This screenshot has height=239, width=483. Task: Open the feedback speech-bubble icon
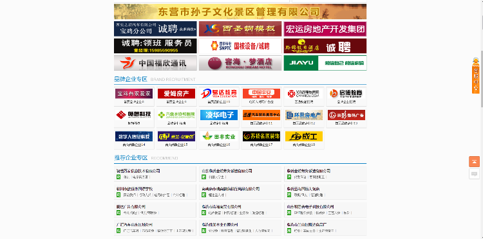click(x=474, y=174)
